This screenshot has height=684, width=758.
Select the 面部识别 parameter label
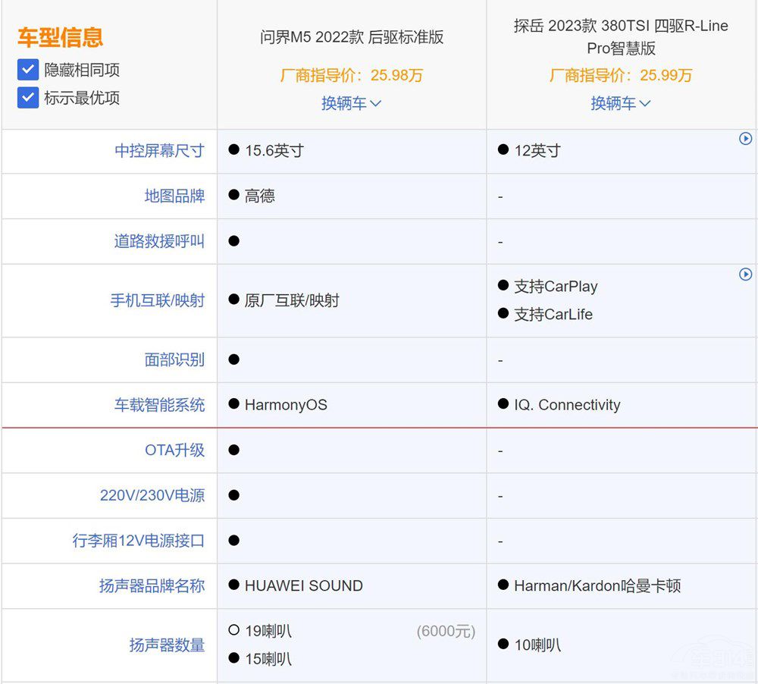point(174,359)
